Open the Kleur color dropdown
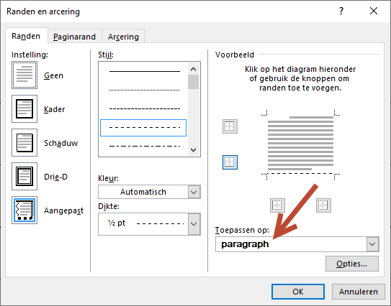Viewport: 391px width, 306px height. click(149, 192)
